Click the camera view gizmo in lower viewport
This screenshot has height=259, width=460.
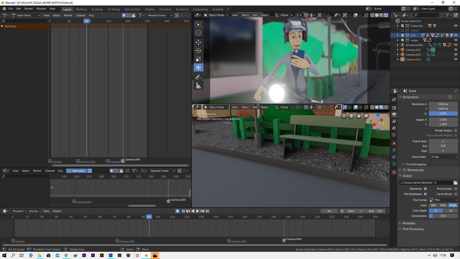[351, 116]
